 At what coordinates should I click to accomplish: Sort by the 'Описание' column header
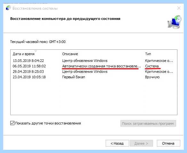[x=70, y=54]
